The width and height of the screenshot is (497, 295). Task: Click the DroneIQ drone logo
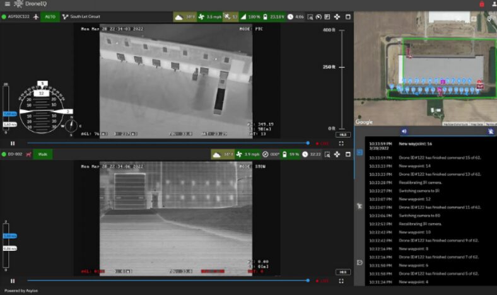click(19, 4)
